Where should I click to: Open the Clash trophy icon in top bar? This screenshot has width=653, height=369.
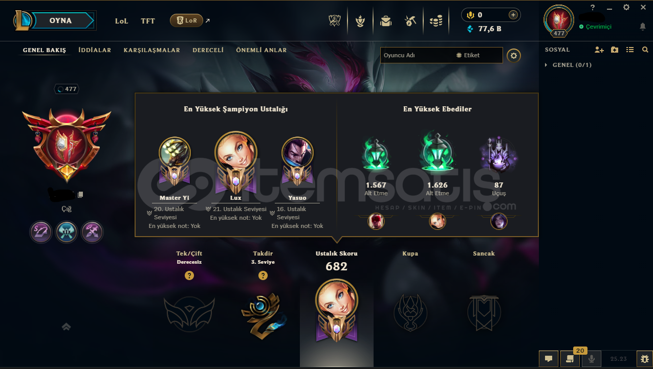pos(334,21)
